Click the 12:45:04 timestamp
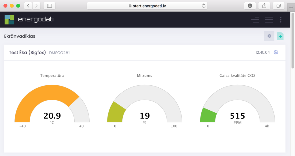 tap(263, 52)
